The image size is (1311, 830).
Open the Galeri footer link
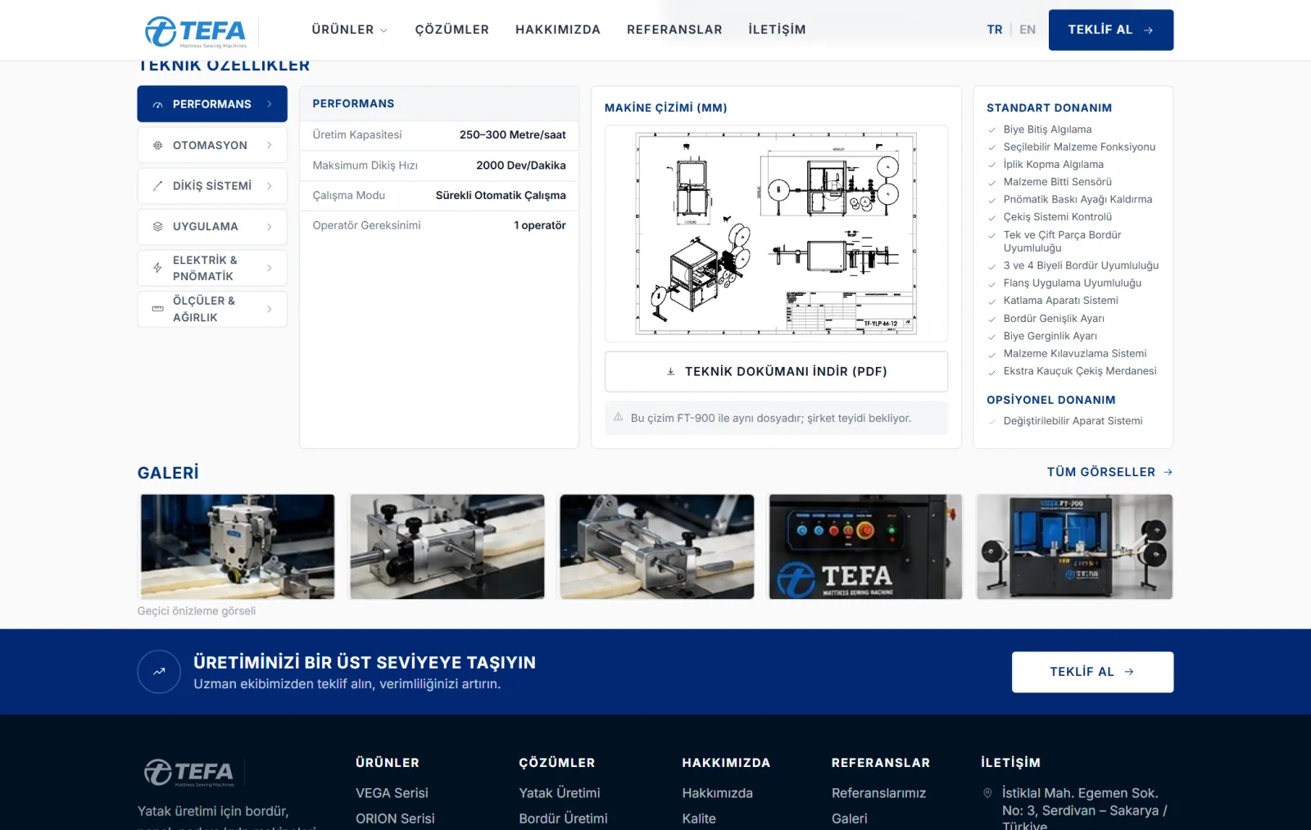(850, 819)
